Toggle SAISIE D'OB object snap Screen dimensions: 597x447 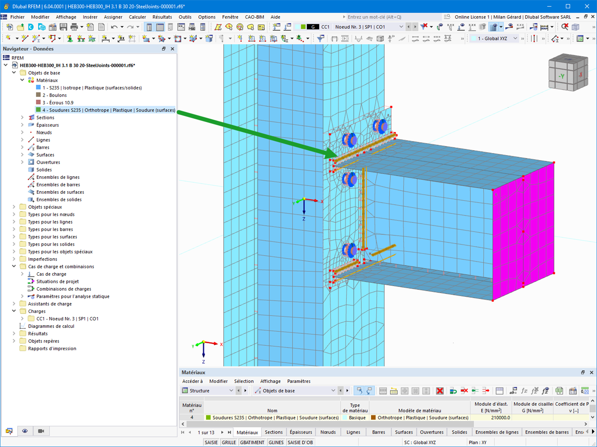pyautogui.click(x=300, y=443)
